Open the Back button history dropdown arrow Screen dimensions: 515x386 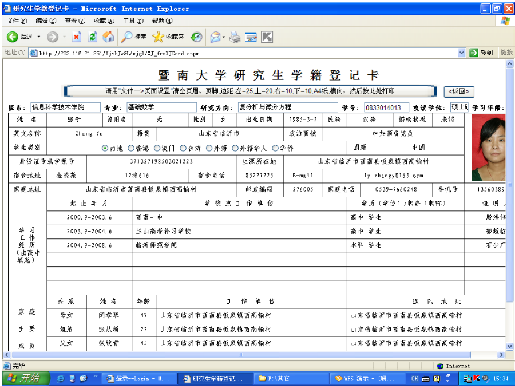pyautogui.click(x=39, y=37)
